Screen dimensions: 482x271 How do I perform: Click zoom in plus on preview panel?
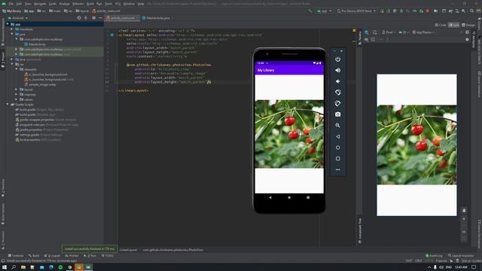click(x=464, y=219)
